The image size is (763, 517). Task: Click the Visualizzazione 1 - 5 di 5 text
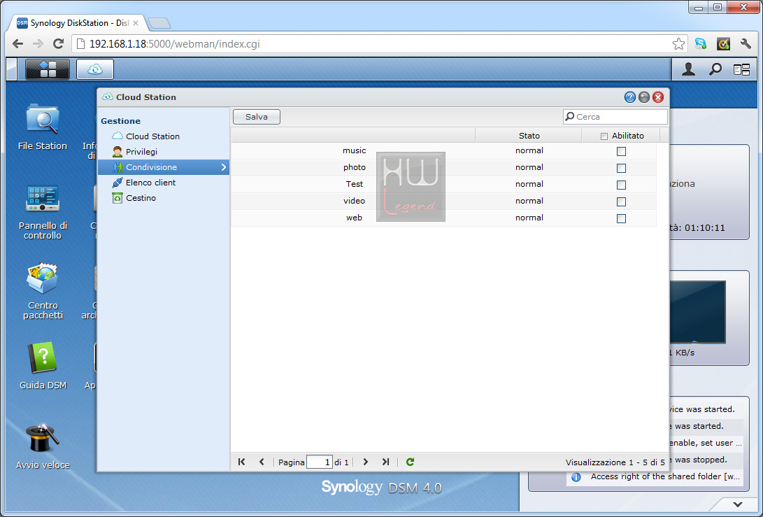[x=615, y=462]
